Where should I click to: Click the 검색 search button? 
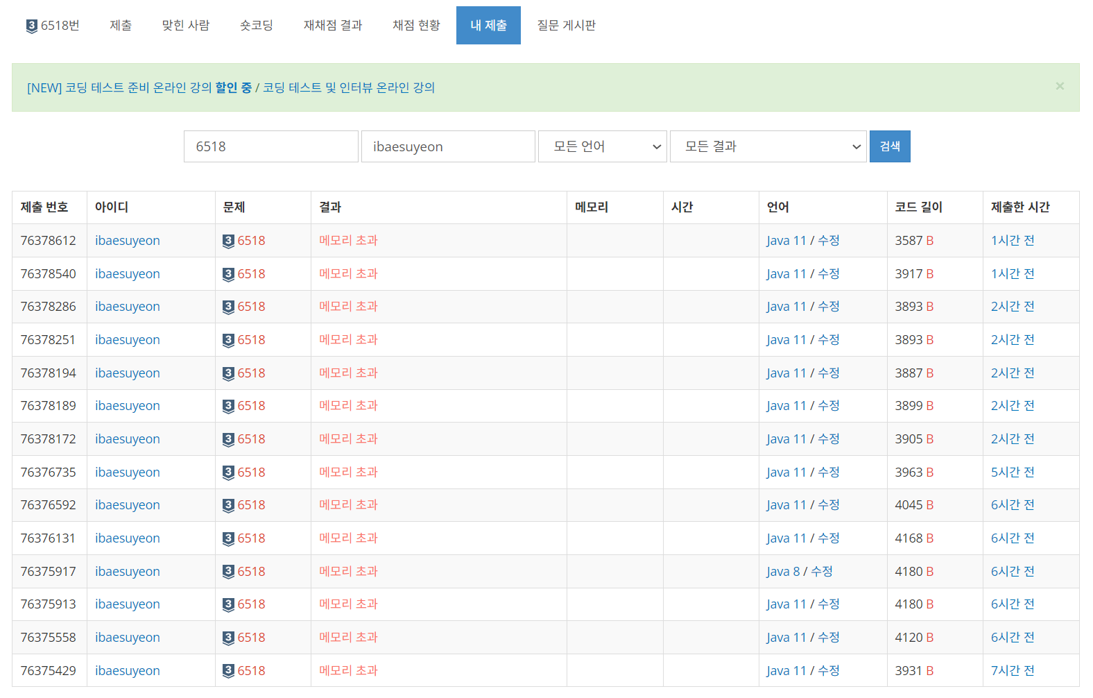(x=890, y=146)
